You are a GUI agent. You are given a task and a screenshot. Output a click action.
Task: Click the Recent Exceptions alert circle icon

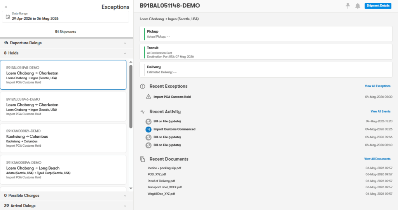click(x=143, y=86)
